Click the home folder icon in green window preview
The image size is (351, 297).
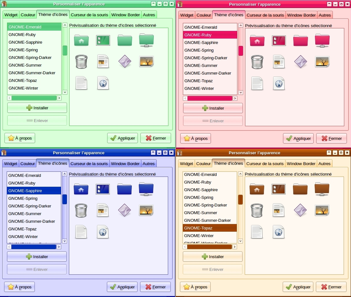coord(81,40)
